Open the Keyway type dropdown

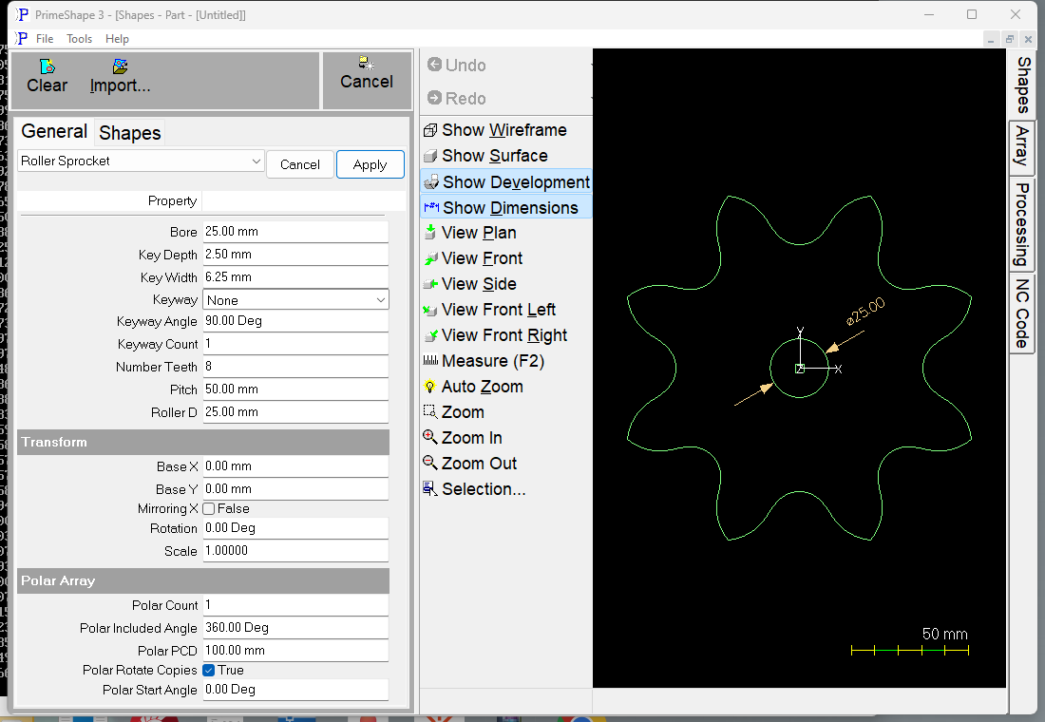tap(295, 300)
